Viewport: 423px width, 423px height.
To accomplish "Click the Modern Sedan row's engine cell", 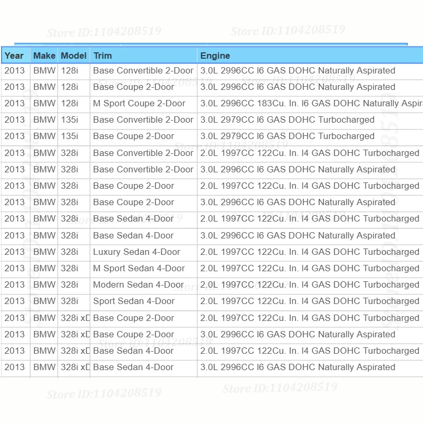I will tap(310, 285).
